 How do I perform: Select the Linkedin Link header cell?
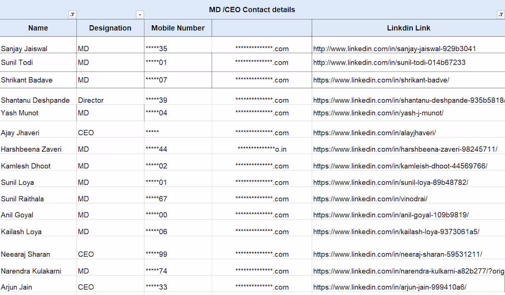coord(409,28)
